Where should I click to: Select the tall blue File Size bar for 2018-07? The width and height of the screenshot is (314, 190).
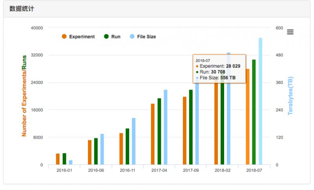pos(260,101)
